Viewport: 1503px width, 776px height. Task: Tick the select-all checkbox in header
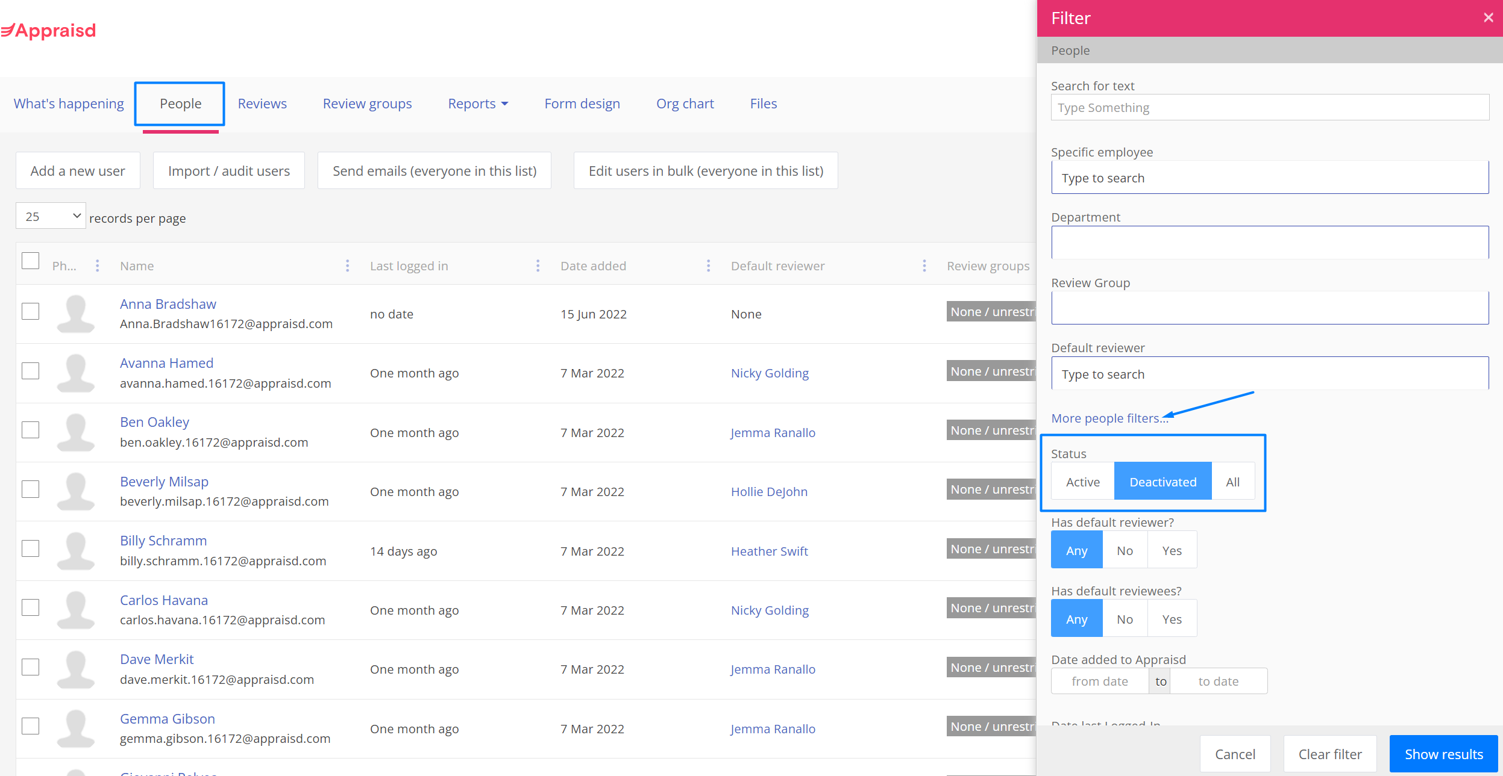point(30,261)
